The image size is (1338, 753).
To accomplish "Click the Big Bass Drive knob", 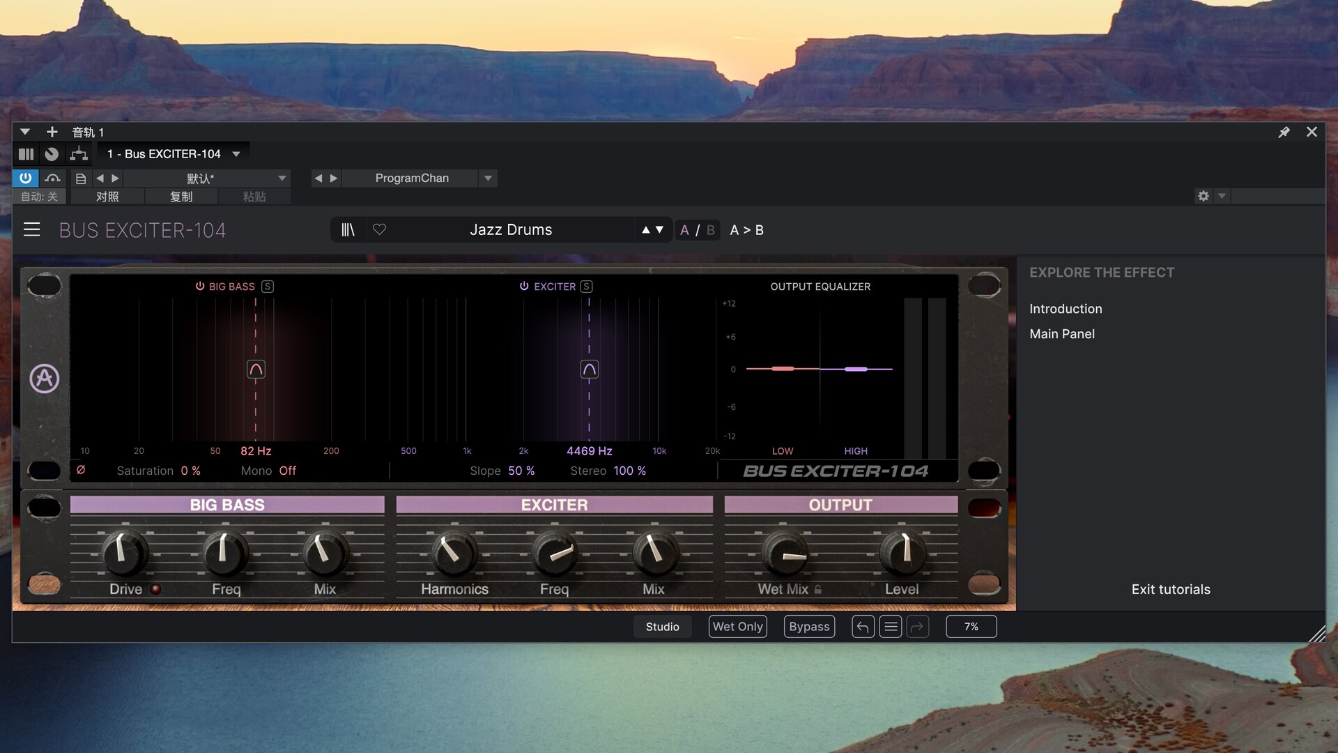I will click(125, 553).
